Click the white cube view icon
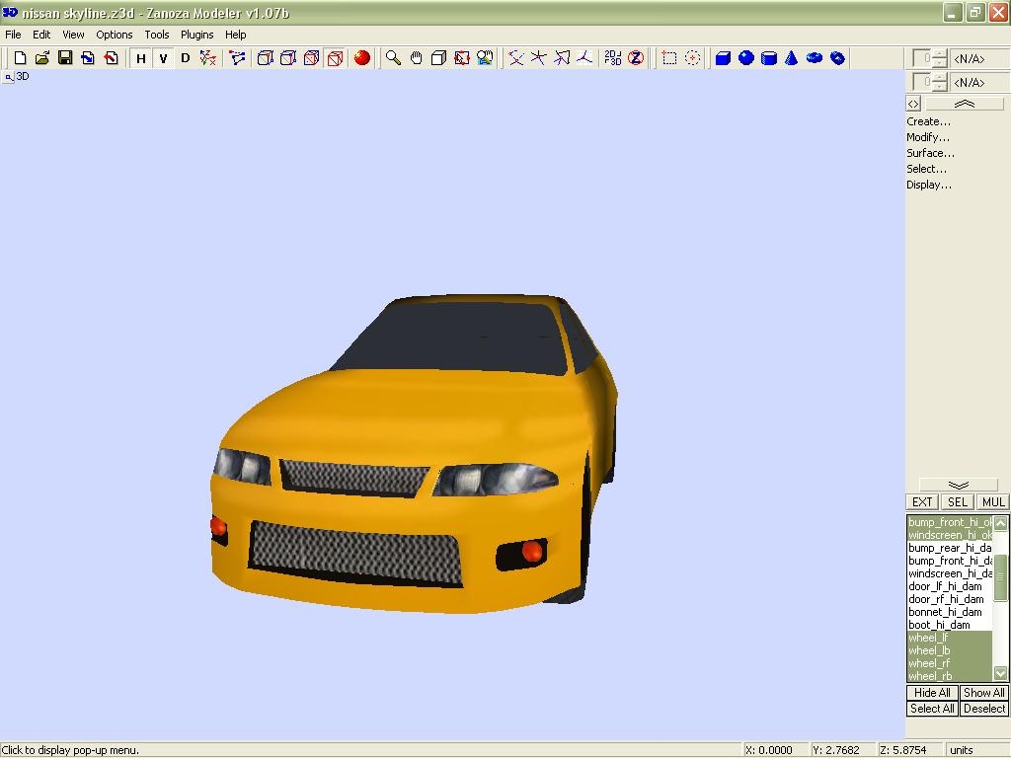 pos(438,58)
